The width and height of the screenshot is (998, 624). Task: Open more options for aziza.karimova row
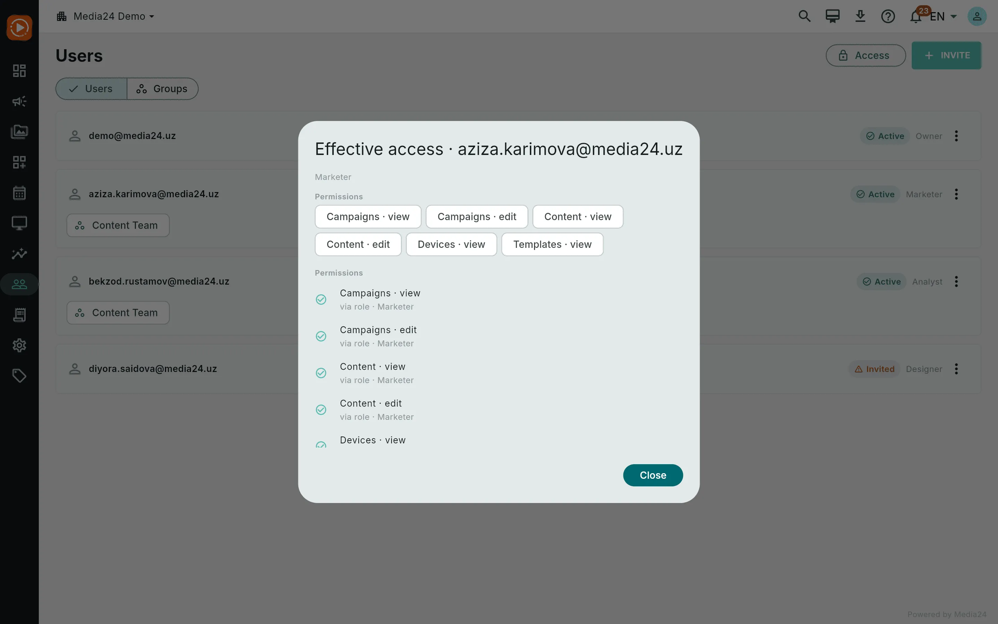click(956, 194)
